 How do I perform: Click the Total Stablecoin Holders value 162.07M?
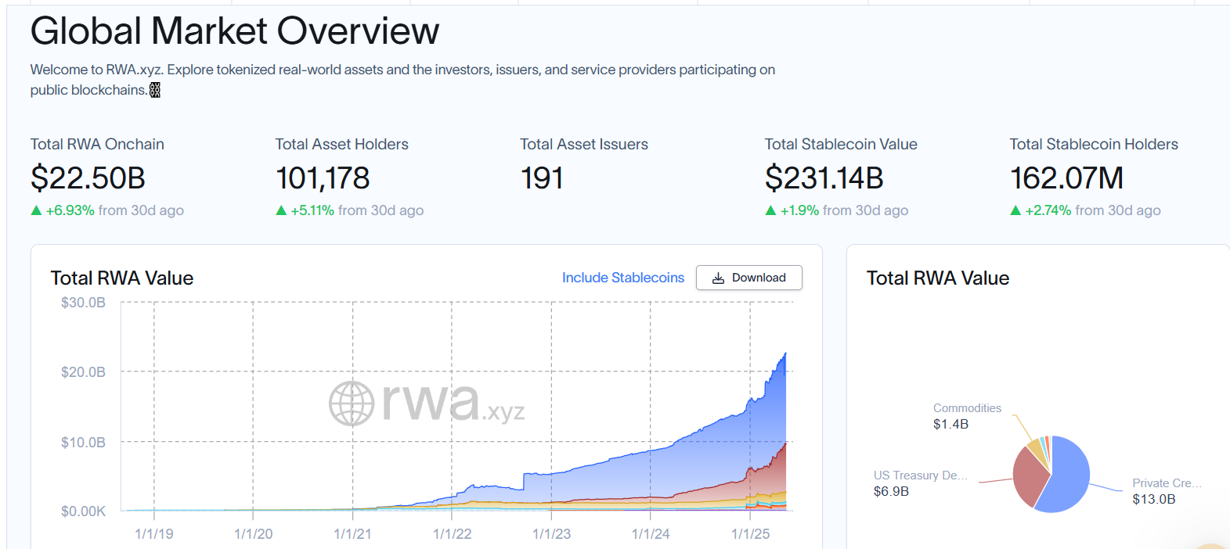[x=1066, y=178]
